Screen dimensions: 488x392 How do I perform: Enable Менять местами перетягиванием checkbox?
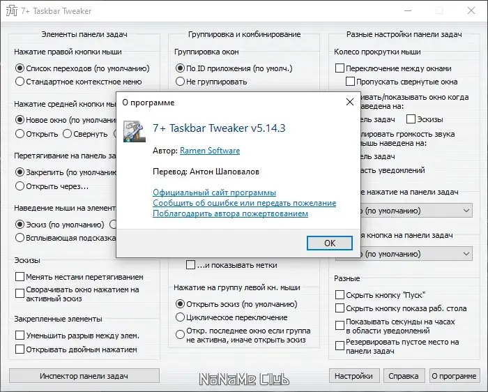pos(20,277)
